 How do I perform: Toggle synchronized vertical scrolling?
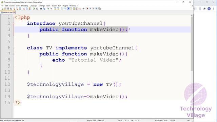[55, 8]
